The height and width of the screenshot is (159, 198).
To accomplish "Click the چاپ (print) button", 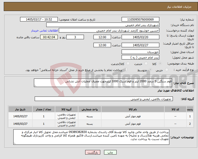I will pos(110,152).
